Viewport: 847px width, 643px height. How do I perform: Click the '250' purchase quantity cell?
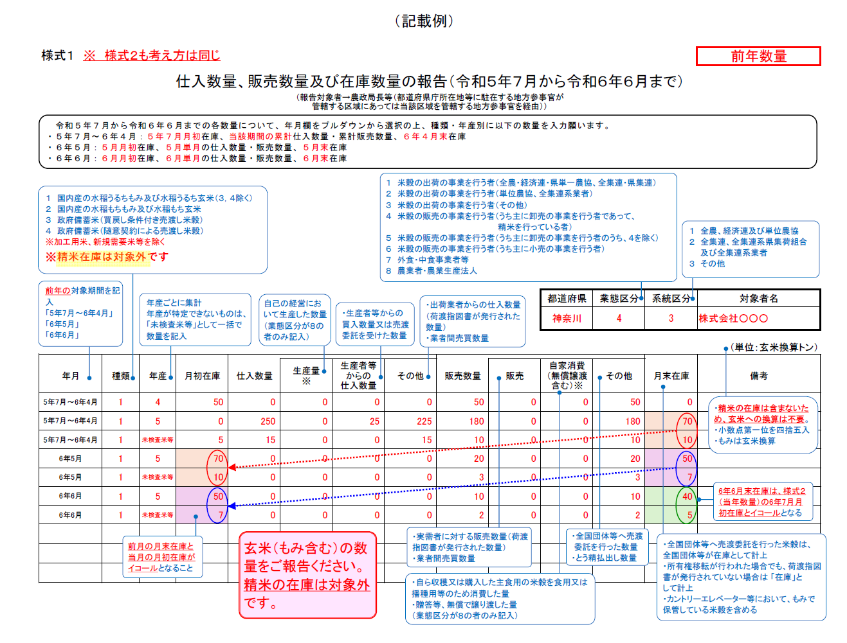click(254, 421)
